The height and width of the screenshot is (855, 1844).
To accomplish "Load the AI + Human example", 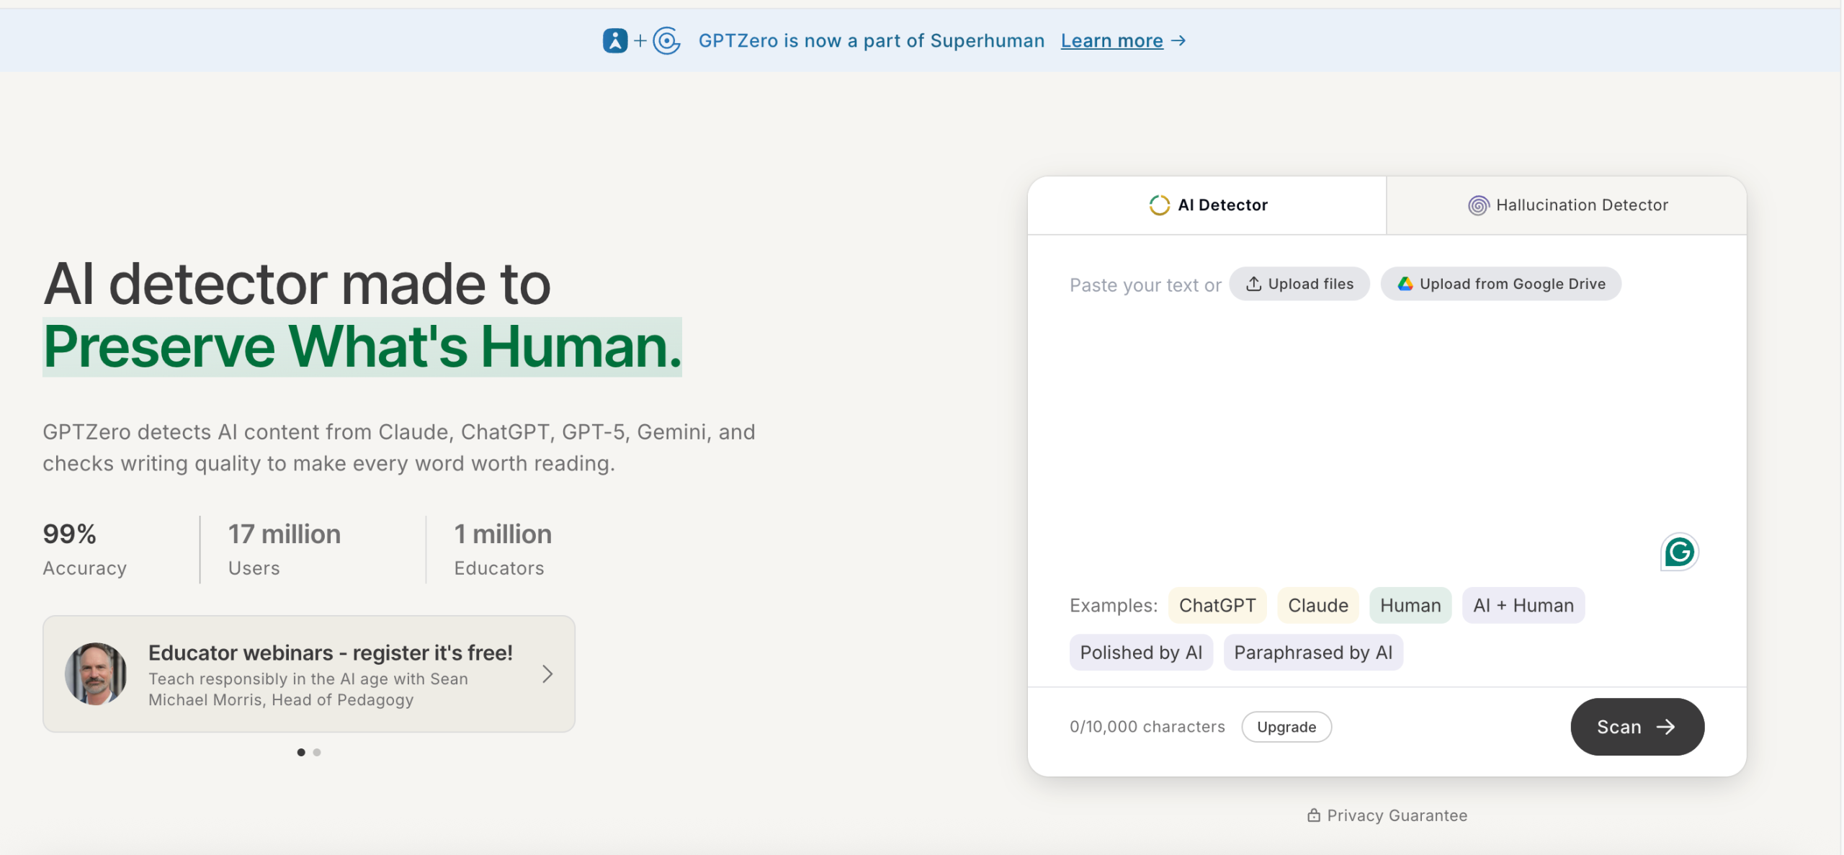I will coord(1523,606).
